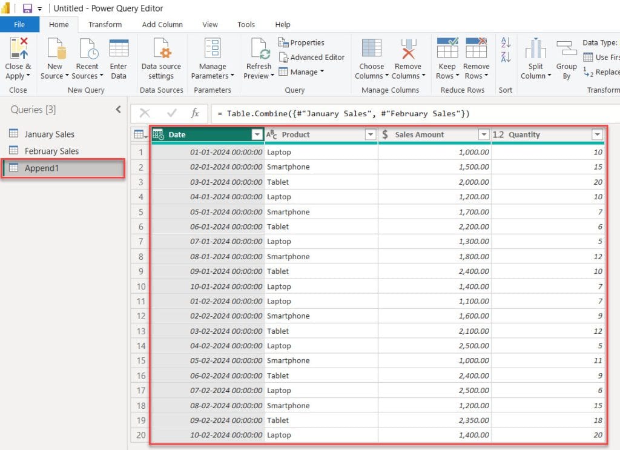Screen dimensions: 620x450
Task: Click the Product column ABC type icon
Action: point(272,134)
